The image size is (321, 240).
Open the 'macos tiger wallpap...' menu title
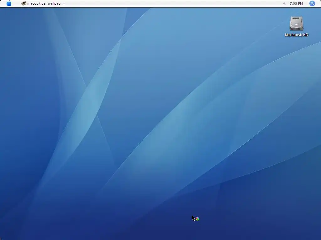point(45,3)
